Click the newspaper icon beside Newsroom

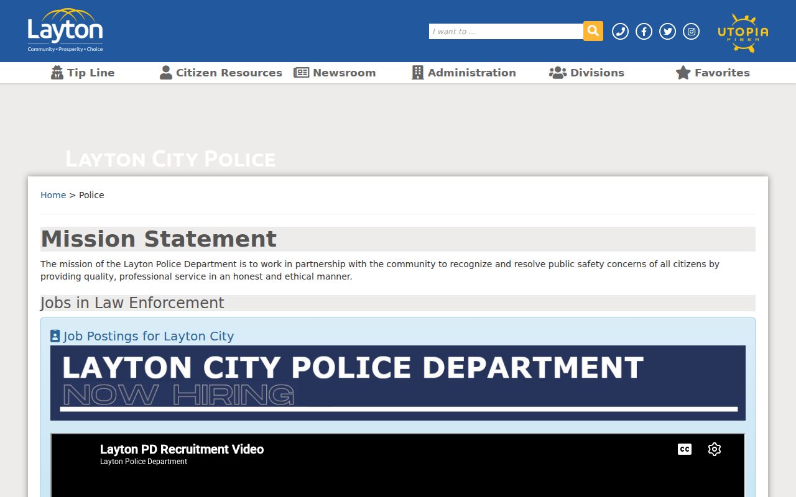point(301,73)
